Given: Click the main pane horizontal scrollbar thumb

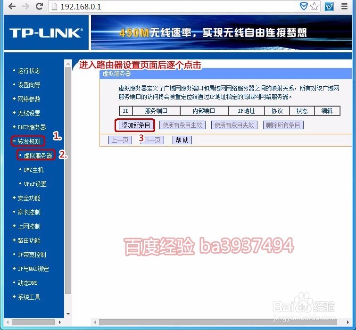Looking at the screenshot, I should point(218,322).
